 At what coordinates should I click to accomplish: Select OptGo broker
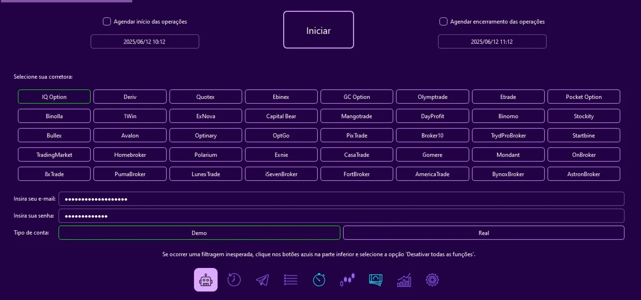[281, 135]
